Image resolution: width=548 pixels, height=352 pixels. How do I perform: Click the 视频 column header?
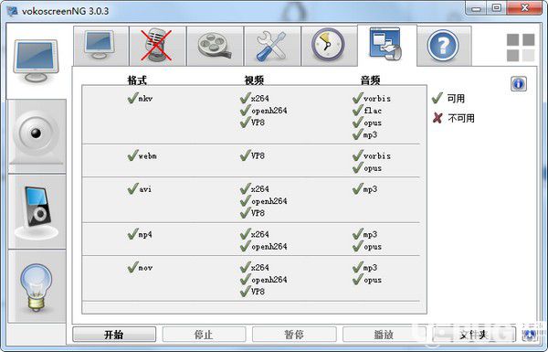tap(254, 80)
